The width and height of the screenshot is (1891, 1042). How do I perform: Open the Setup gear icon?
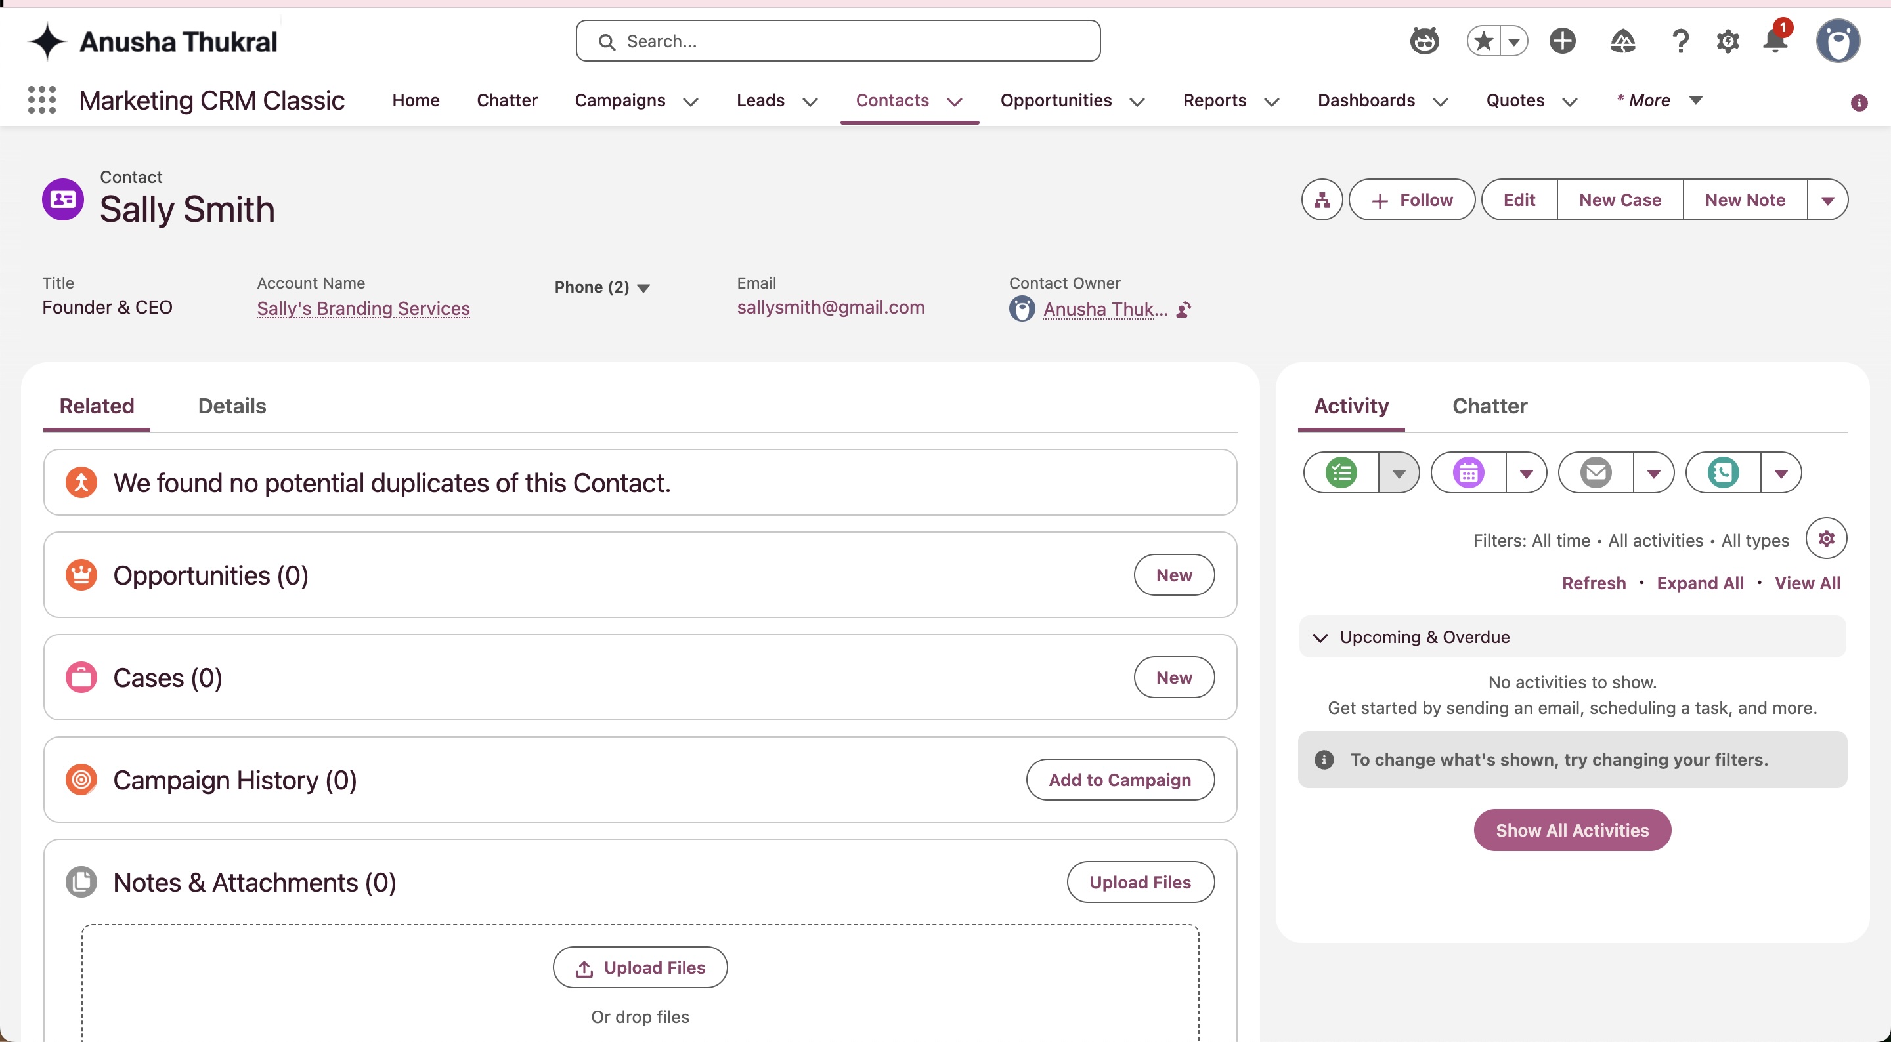tap(1728, 41)
